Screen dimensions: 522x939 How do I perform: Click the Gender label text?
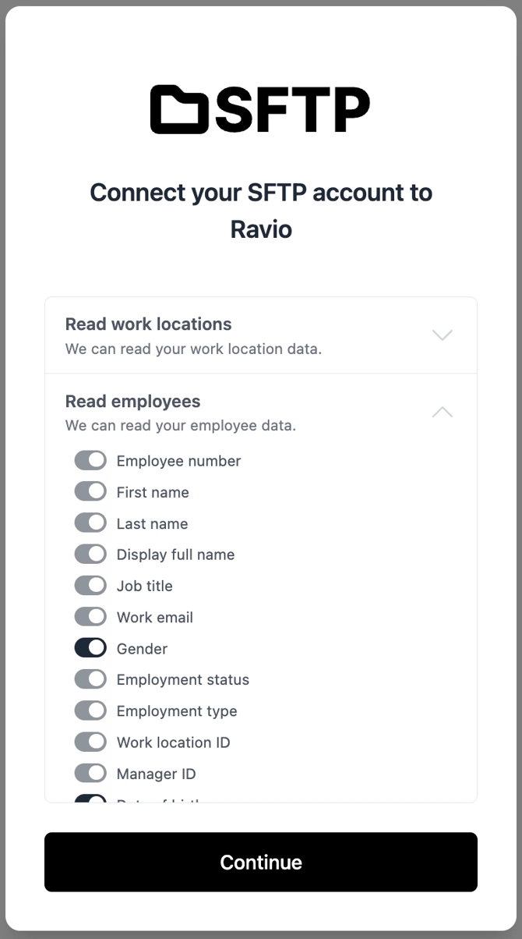[x=142, y=649]
